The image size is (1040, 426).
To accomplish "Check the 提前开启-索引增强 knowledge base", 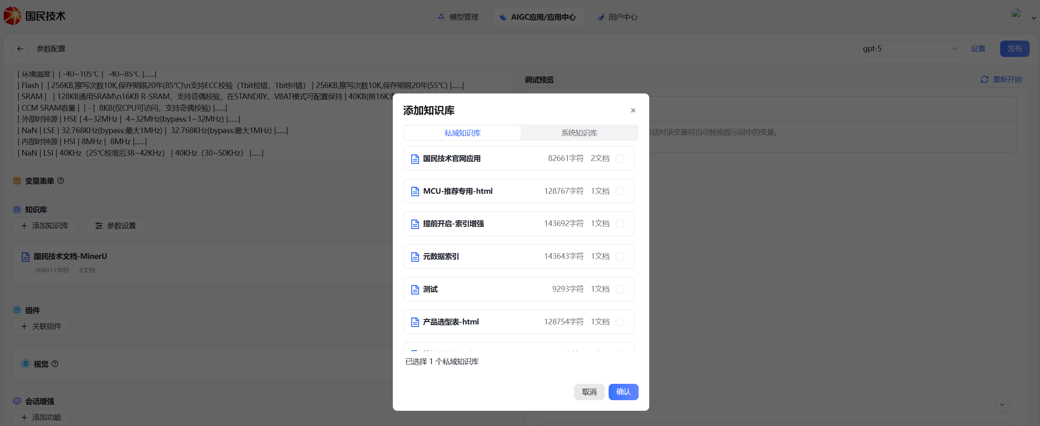I will point(620,224).
